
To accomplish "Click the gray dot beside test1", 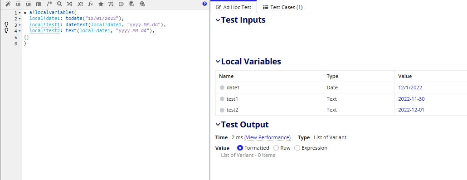I will 222,99.
